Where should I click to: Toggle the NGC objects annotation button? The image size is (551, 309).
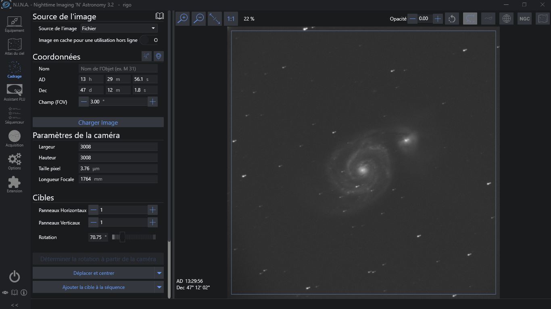525,19
